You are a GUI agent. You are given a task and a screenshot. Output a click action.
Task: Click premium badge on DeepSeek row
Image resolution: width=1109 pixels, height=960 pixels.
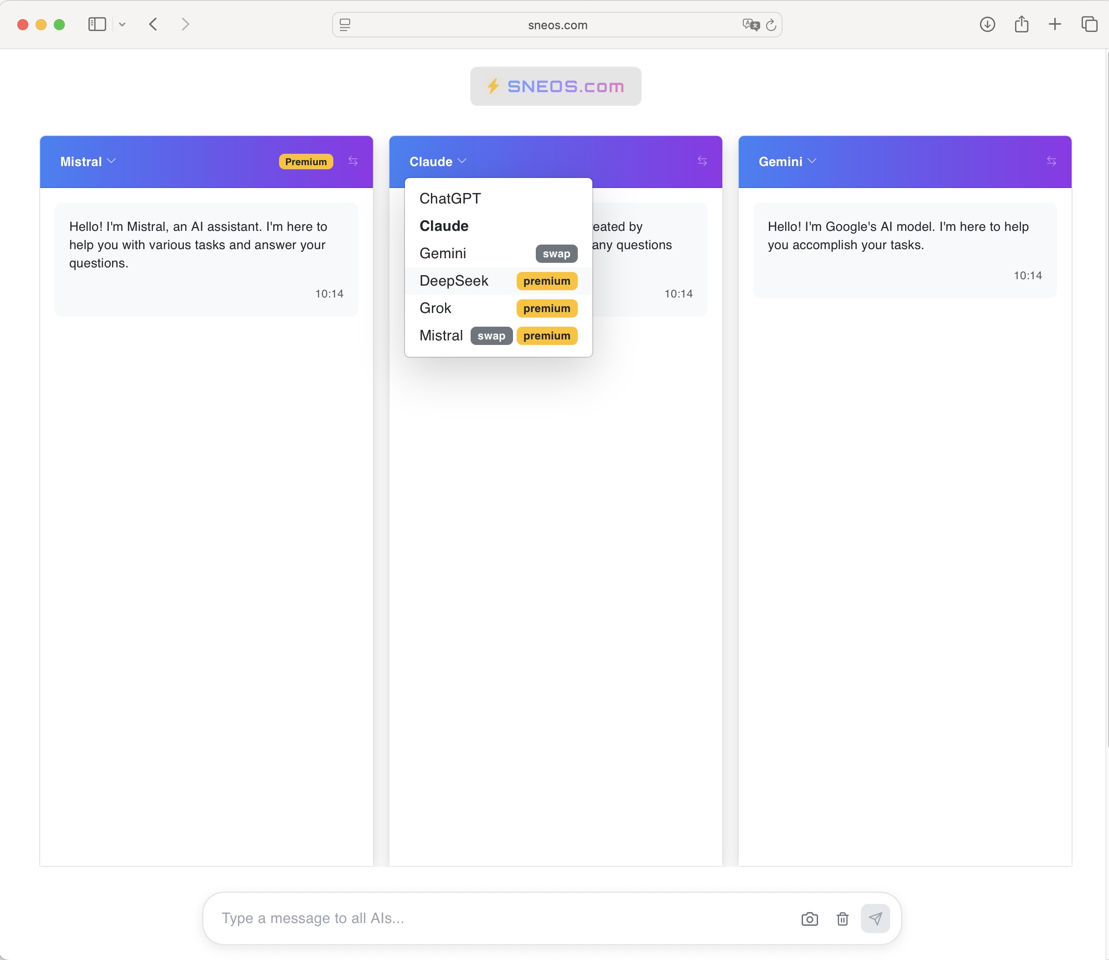[x=546, y=281]
